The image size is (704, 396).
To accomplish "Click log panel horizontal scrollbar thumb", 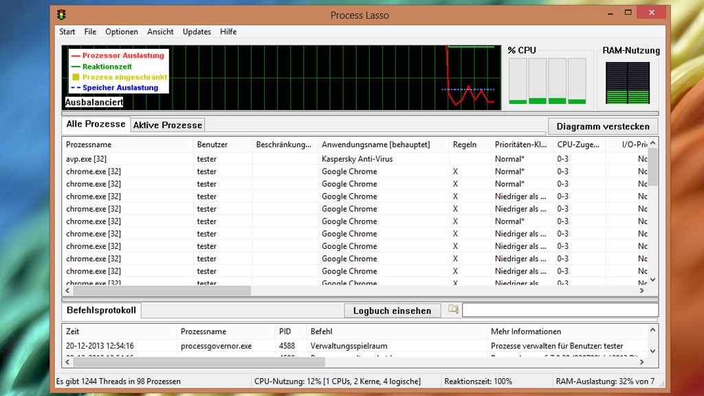I will [x=199, y=362].
